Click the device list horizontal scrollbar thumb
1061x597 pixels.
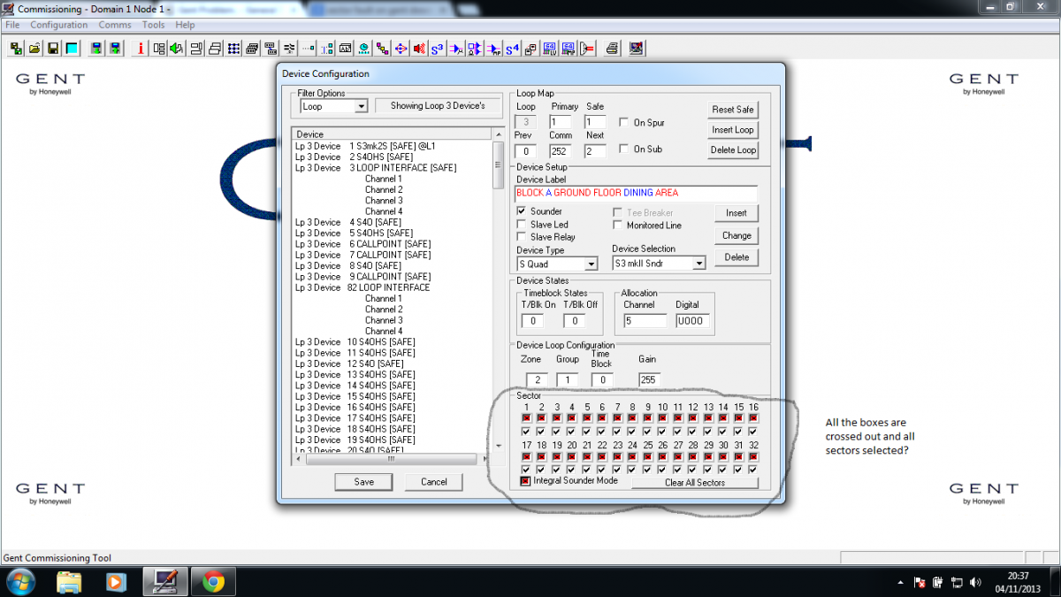click(x=393, y=459)
